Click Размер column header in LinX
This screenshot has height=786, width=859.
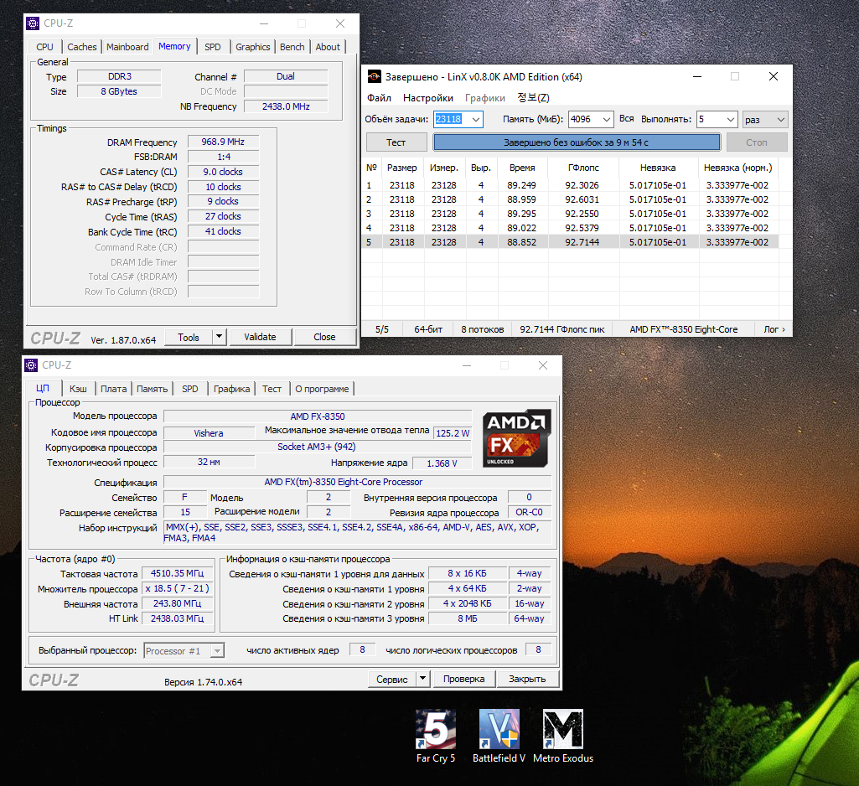pos(402,168)
